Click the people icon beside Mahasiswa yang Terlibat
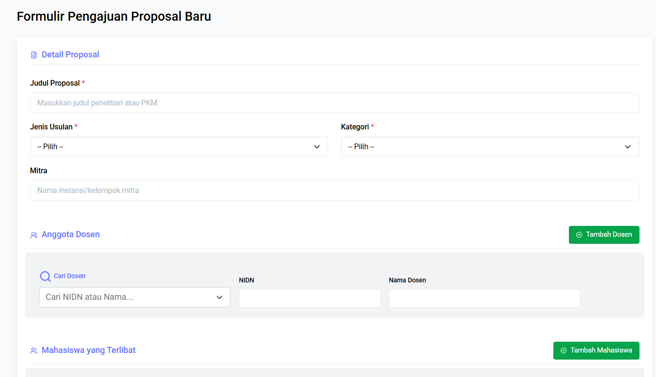 [x=33, y=350]
